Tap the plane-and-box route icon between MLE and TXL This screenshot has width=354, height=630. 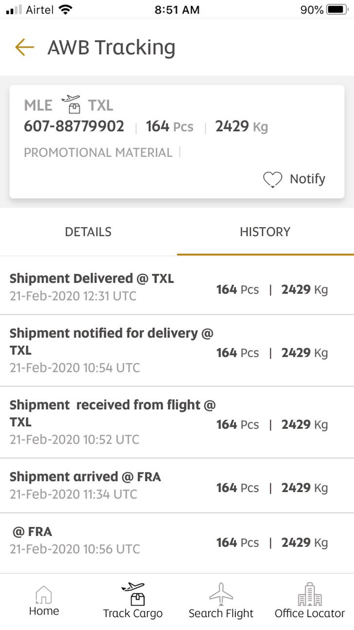(71, 105)
